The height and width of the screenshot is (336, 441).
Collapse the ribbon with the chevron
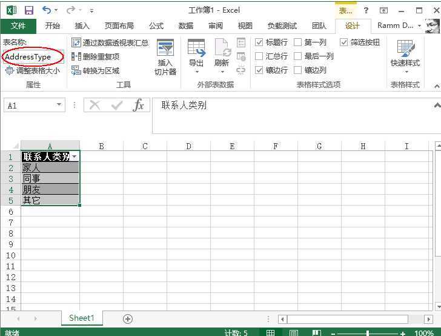point(437,86)
